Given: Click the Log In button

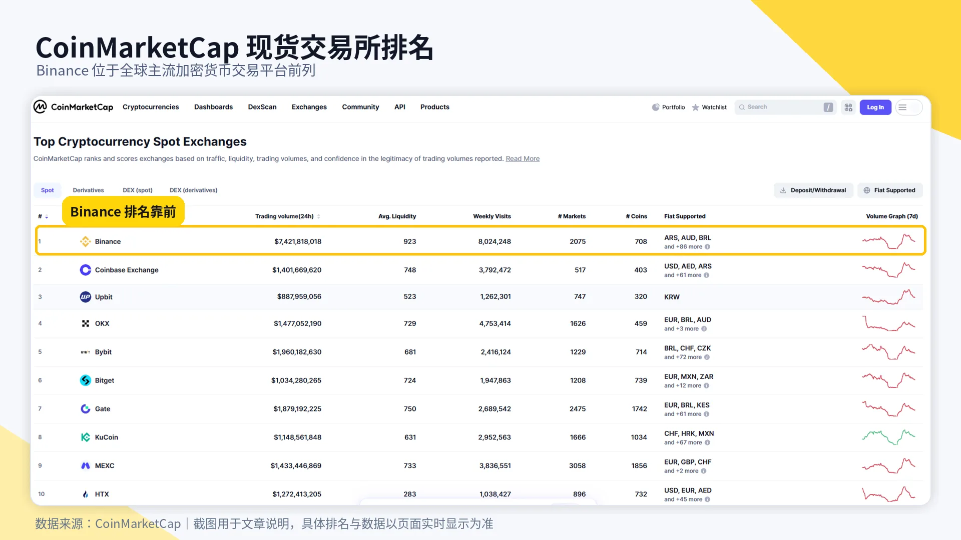Looking at the screenshot, I should tap(875, 107).
